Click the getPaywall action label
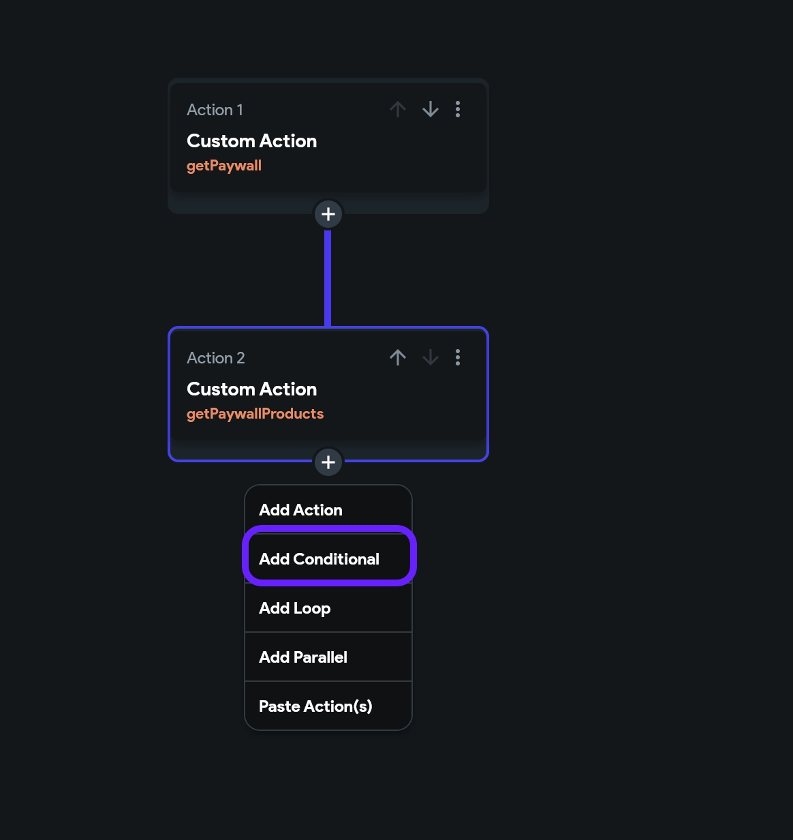The width and height of the screenshot is (793, 840). point(224,165)
